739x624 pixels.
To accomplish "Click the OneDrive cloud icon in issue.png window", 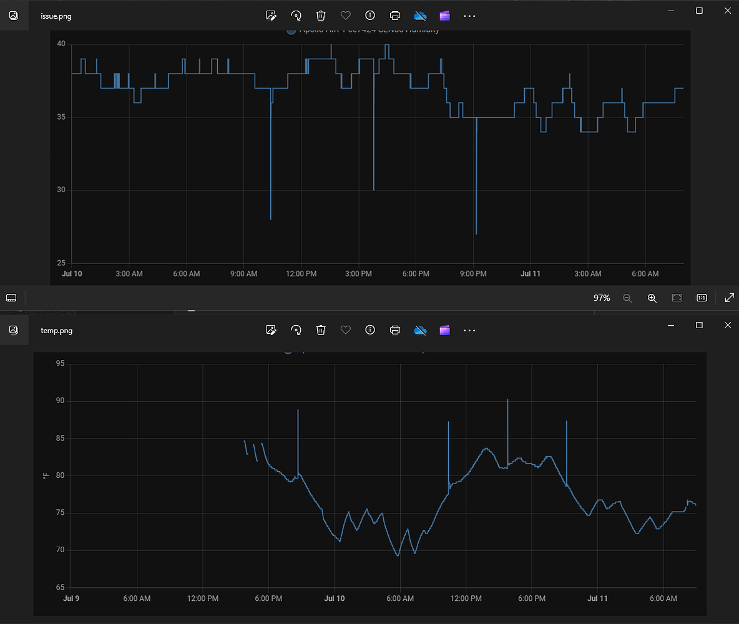I will [x=420, y=16].
